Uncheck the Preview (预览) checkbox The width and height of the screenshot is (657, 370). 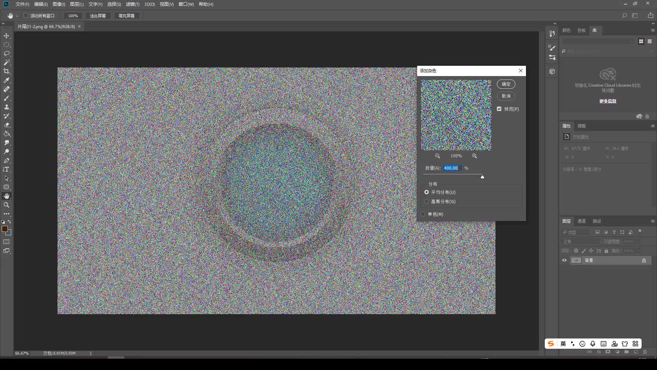499,109
